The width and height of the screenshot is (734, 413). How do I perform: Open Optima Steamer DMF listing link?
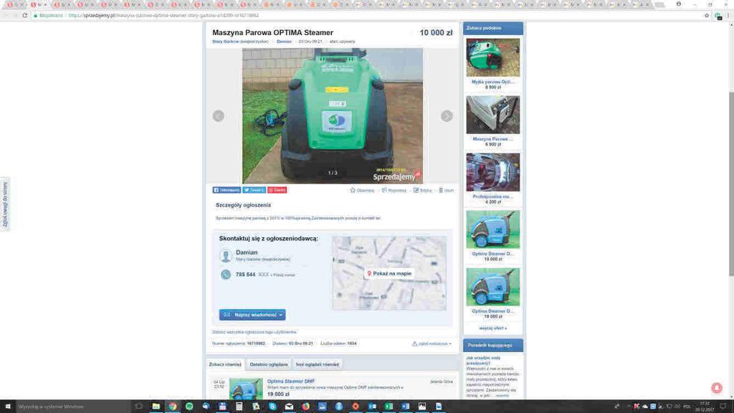[x=291, y=381]
